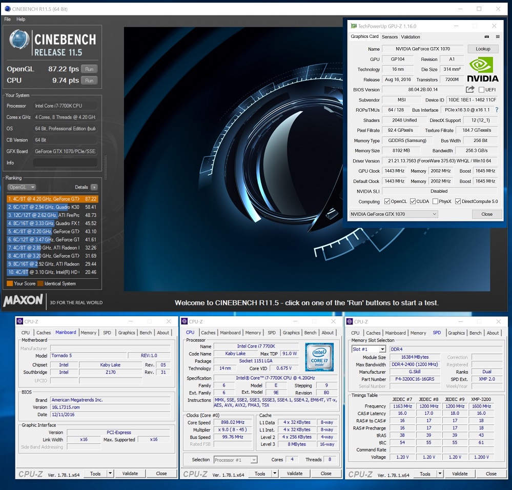This screenshot has width=512, height=490.
Task: Run the Cinebench CPU test
Action: tap(89, 80)
